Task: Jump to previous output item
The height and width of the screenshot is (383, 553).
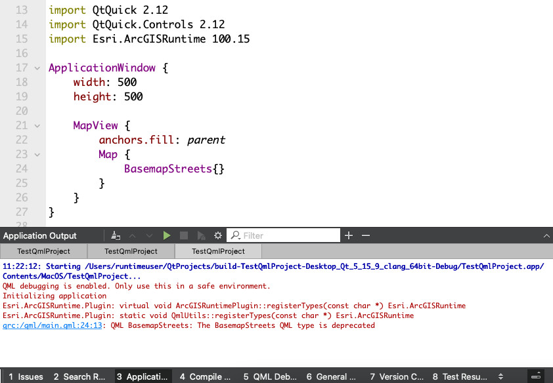Action: [132, 235]
